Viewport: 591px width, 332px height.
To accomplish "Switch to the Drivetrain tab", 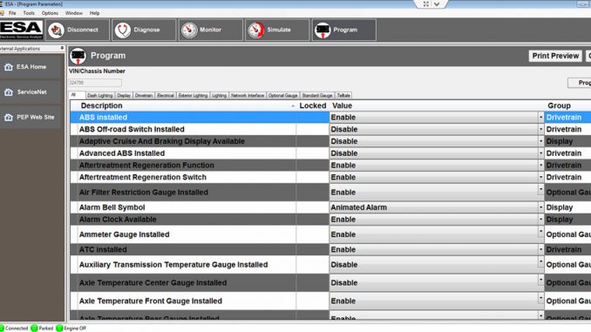I will click(x=144, y=95).
